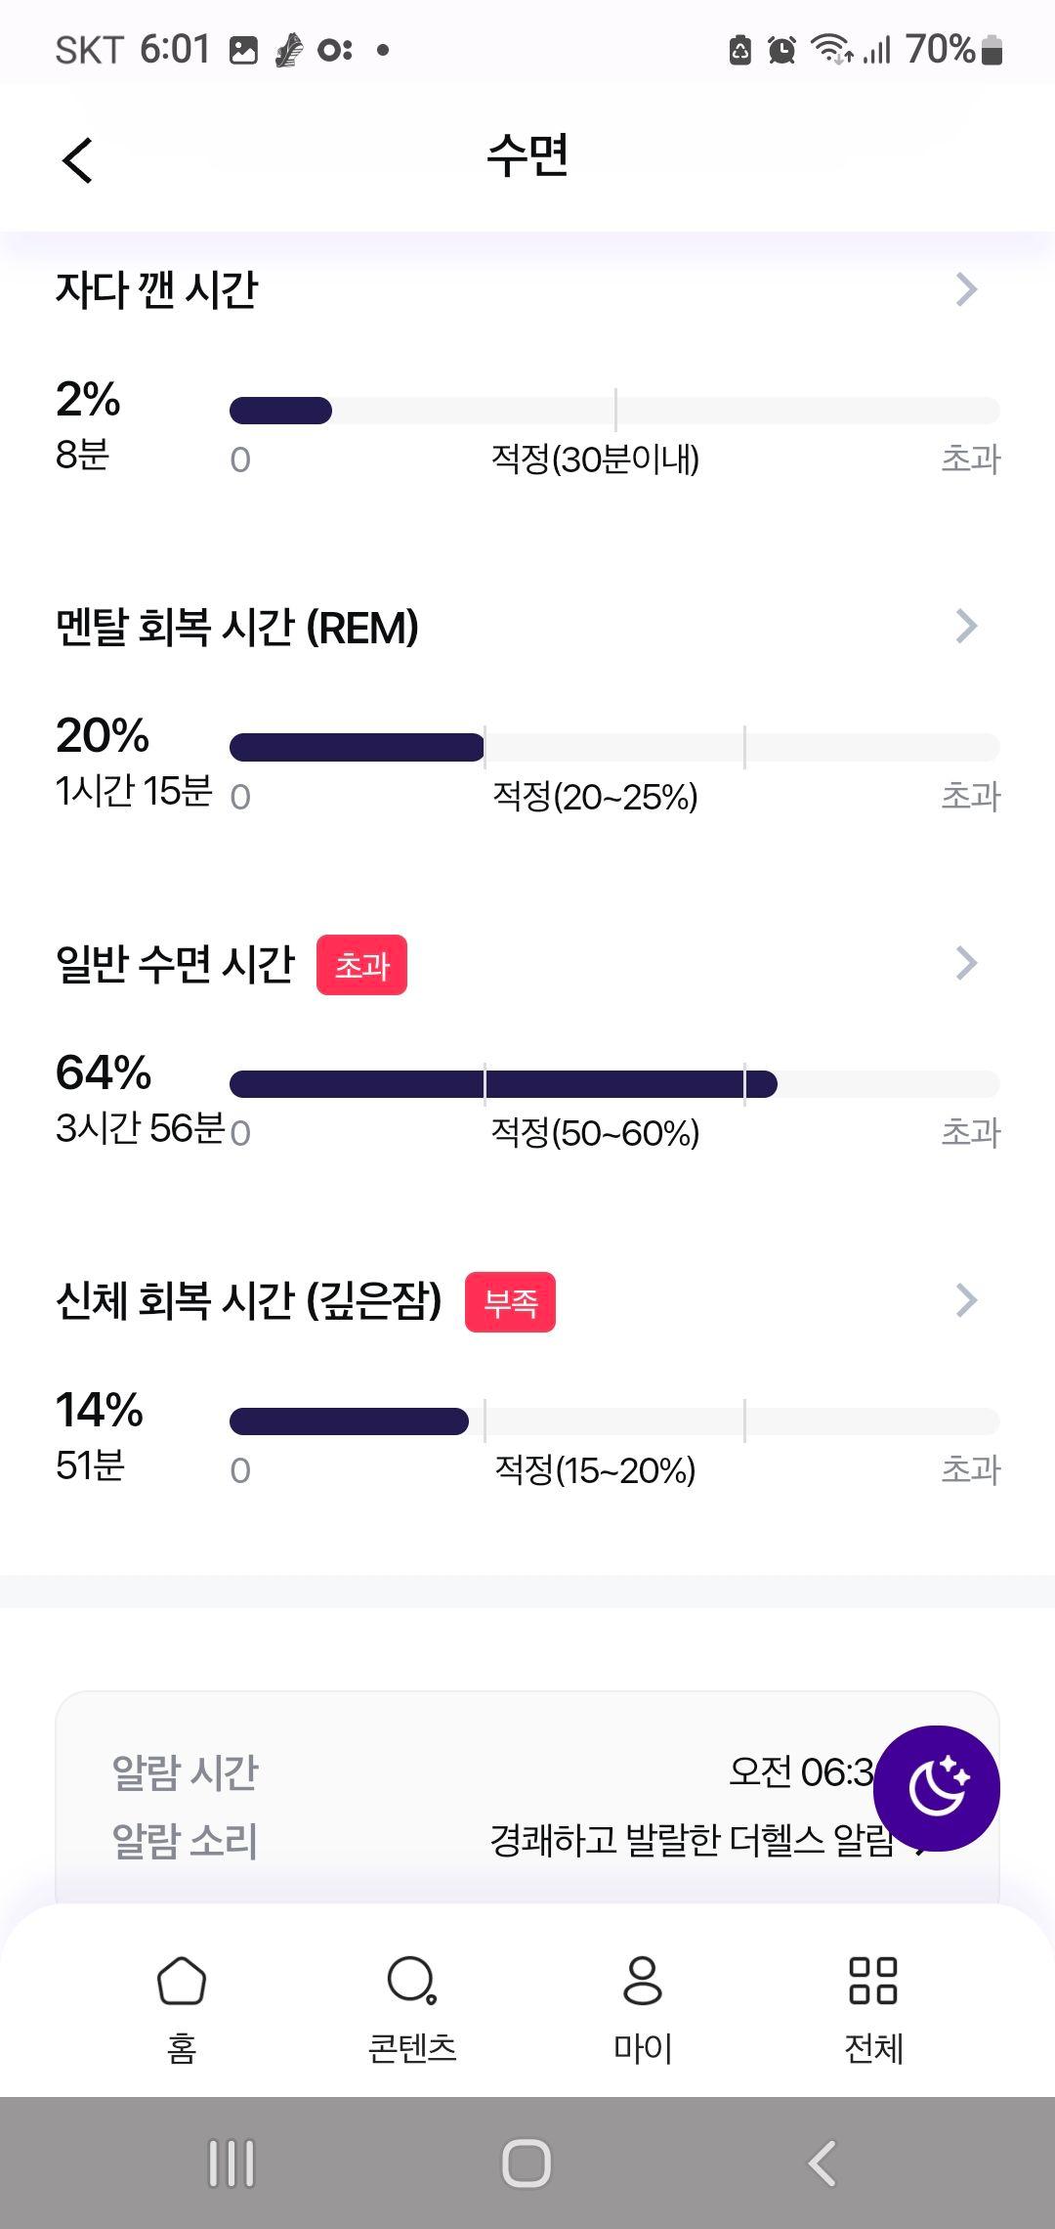The height and width of the screenshot is (2229, 1055).
Task: Expand 멘탈 회복 시간 (REM) chevron
Action: [966, 626]
